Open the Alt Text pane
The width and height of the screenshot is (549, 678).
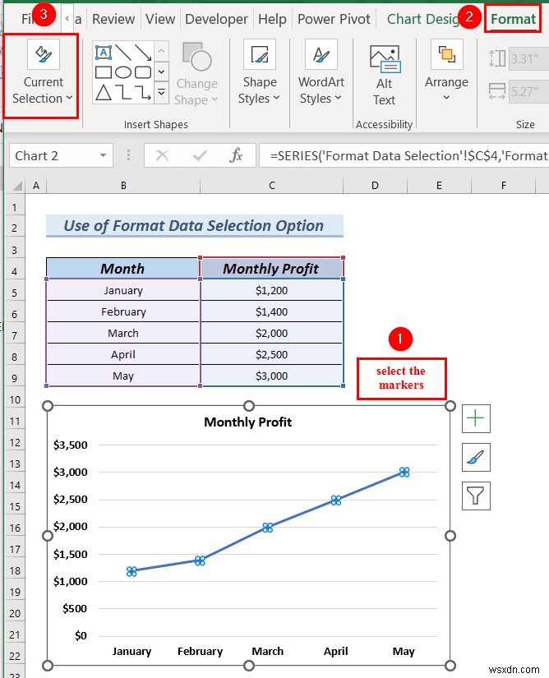tap(385, 74)
